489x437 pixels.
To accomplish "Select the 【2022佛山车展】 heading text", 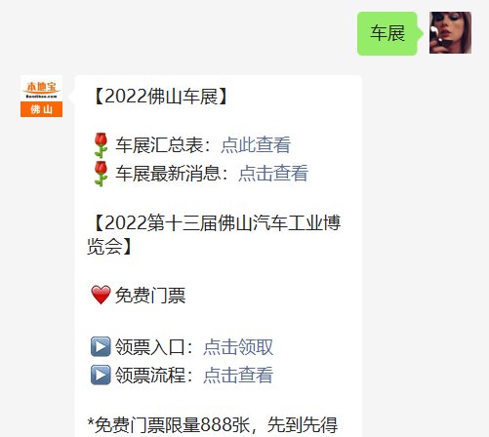I will point(161,97).
